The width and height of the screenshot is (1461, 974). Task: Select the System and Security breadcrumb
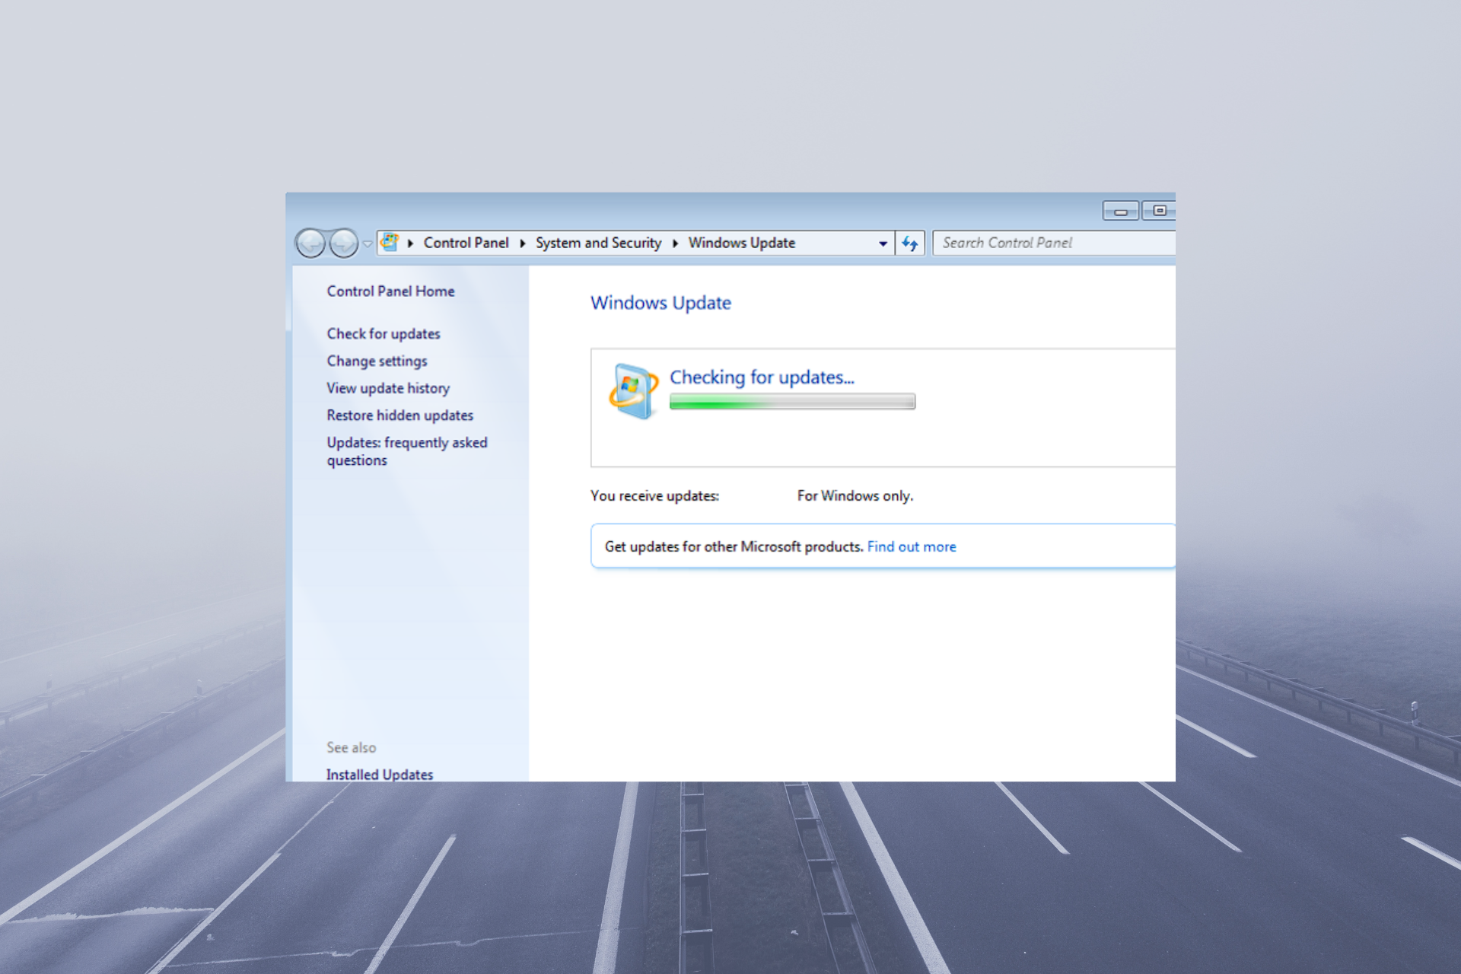click(x=598, y=243)
